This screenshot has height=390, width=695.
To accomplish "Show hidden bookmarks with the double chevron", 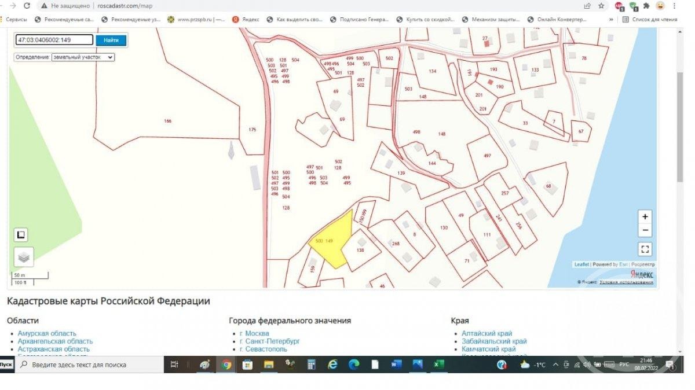I will (x=611, y=19).
